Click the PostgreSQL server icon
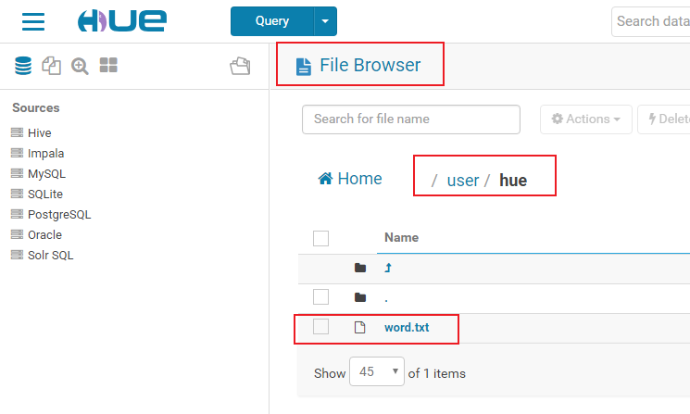 pyautogui.click(x=17, y=214)
